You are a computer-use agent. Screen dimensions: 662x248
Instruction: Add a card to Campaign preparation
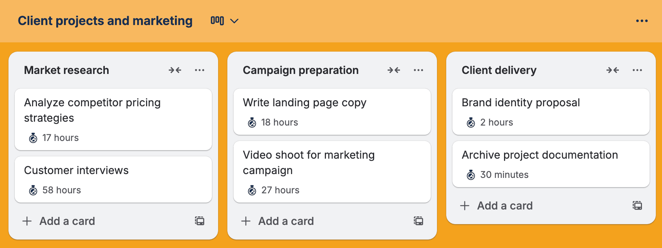(x=286, y=221)
